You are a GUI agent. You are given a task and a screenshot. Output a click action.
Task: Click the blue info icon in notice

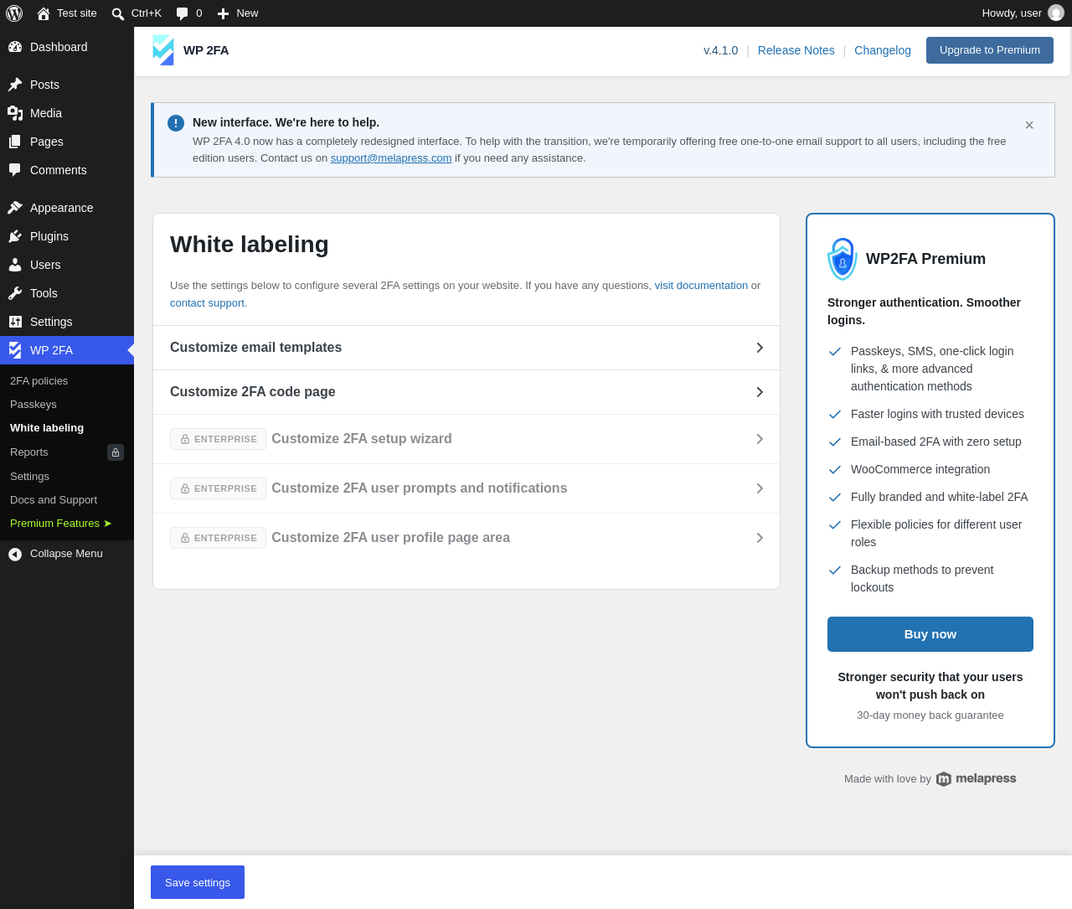(x=176, y=123)
